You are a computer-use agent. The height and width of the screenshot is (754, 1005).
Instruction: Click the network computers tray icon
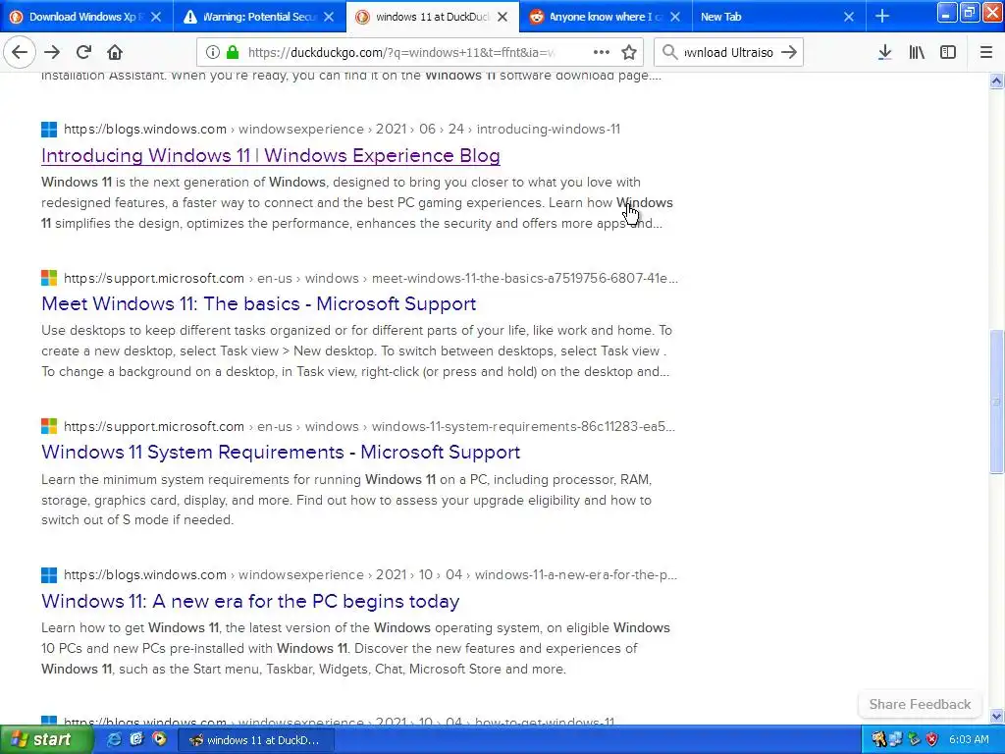tap(897, 740)
